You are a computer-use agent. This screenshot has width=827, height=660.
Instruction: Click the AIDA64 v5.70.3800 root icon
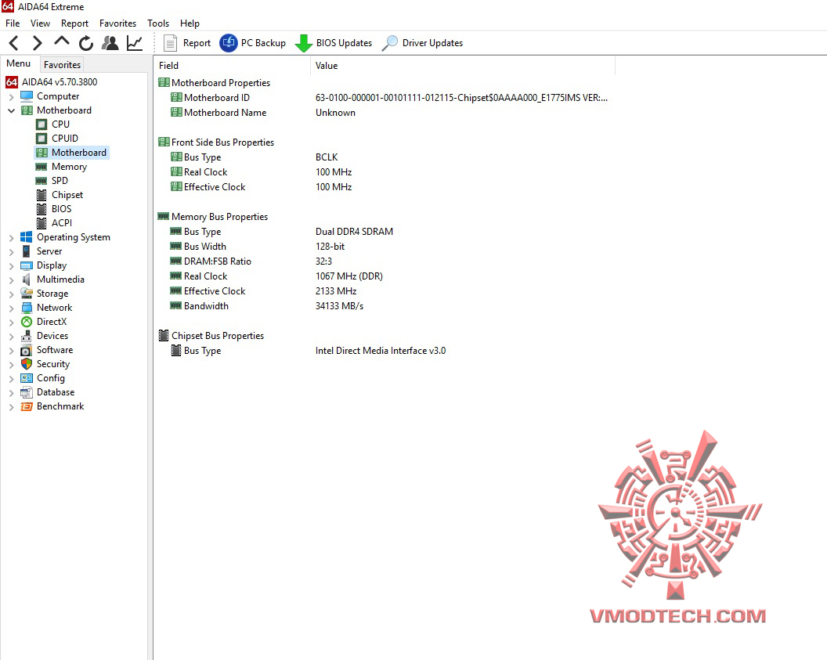pyautogui.click(x=12, y=82)
